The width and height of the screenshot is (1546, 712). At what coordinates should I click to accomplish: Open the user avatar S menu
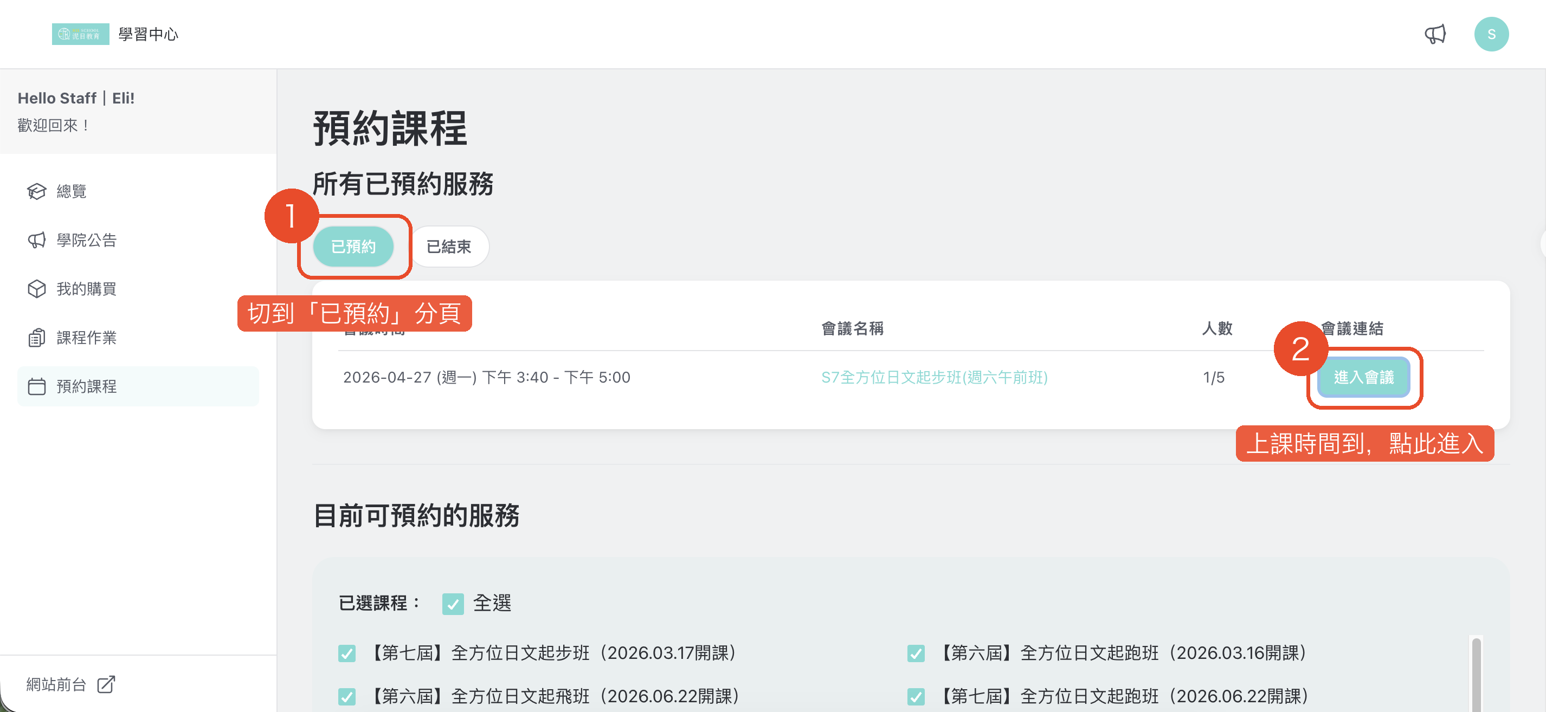click(1491, 34)
